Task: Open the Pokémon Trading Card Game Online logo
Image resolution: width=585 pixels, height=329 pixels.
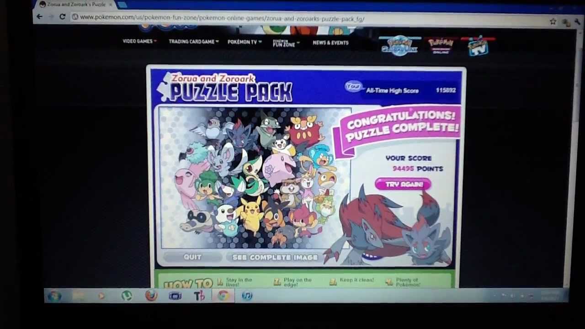Action: [441, 46]
